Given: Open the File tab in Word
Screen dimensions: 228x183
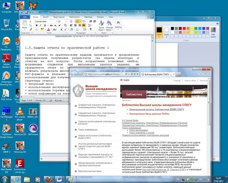Looking at the screenshot, I should [25, 17].
